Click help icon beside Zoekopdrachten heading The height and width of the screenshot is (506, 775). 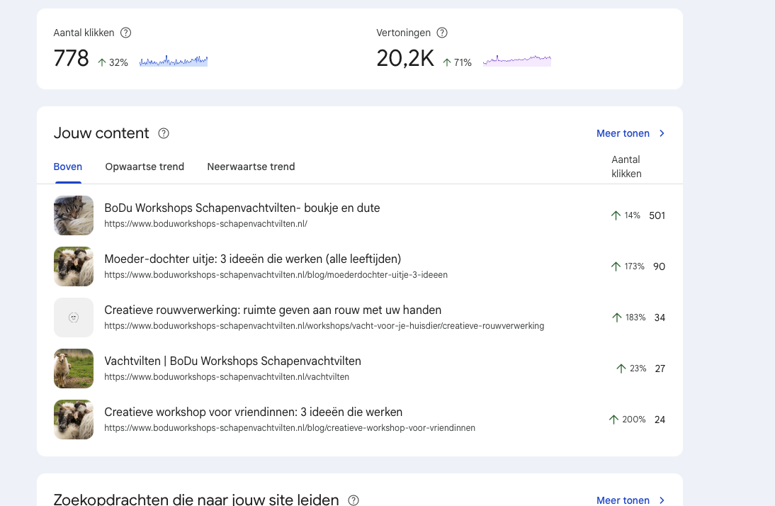tap(353, 500)
